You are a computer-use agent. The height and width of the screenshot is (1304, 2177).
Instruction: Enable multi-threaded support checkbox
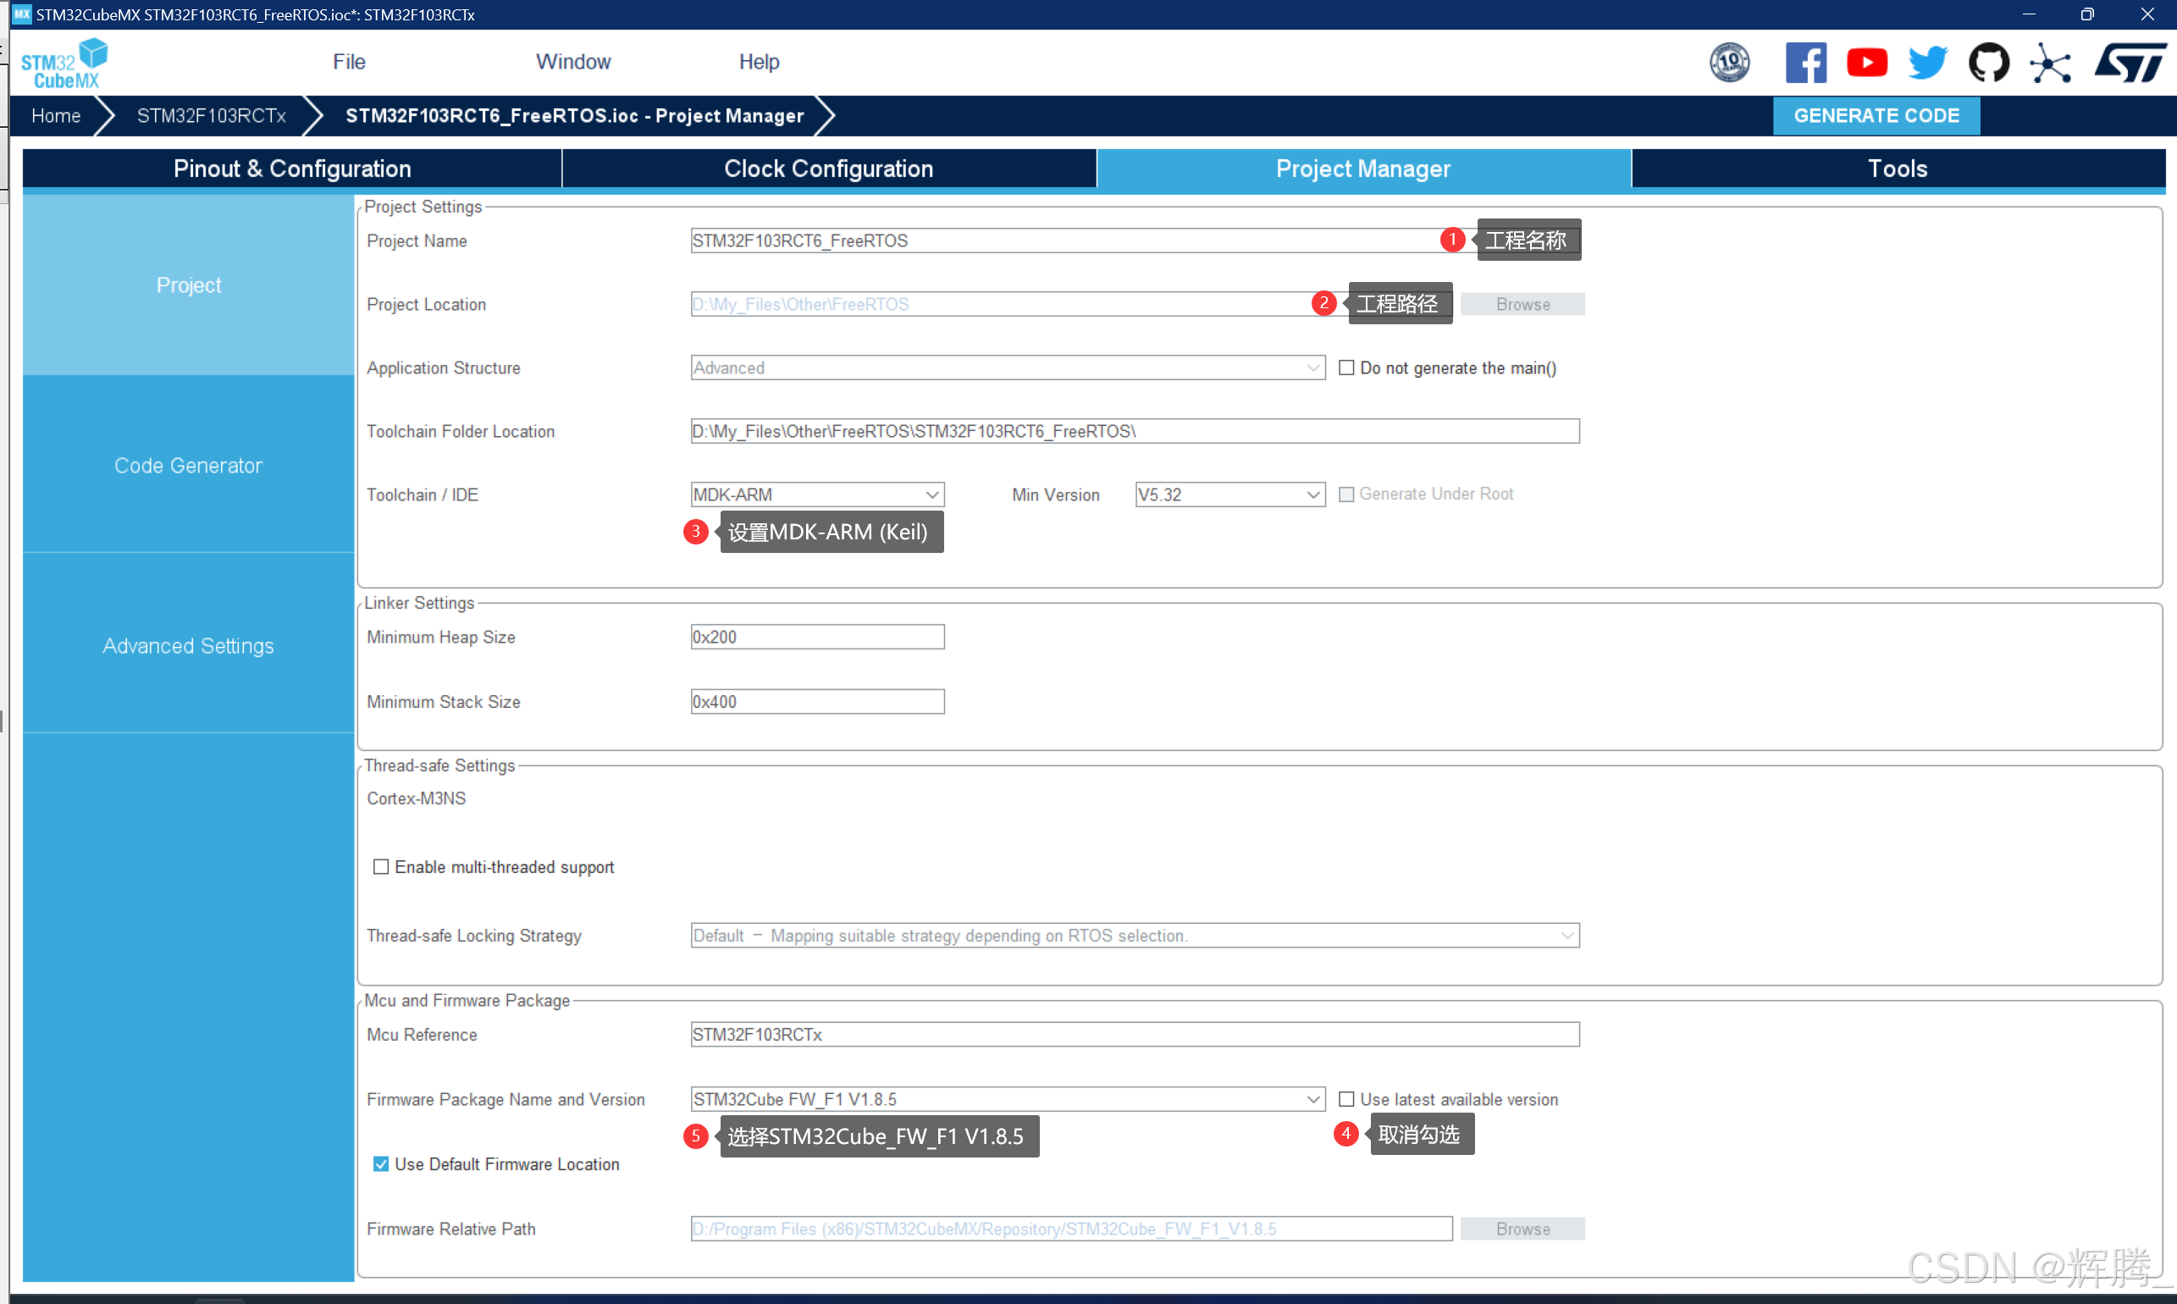380,867
